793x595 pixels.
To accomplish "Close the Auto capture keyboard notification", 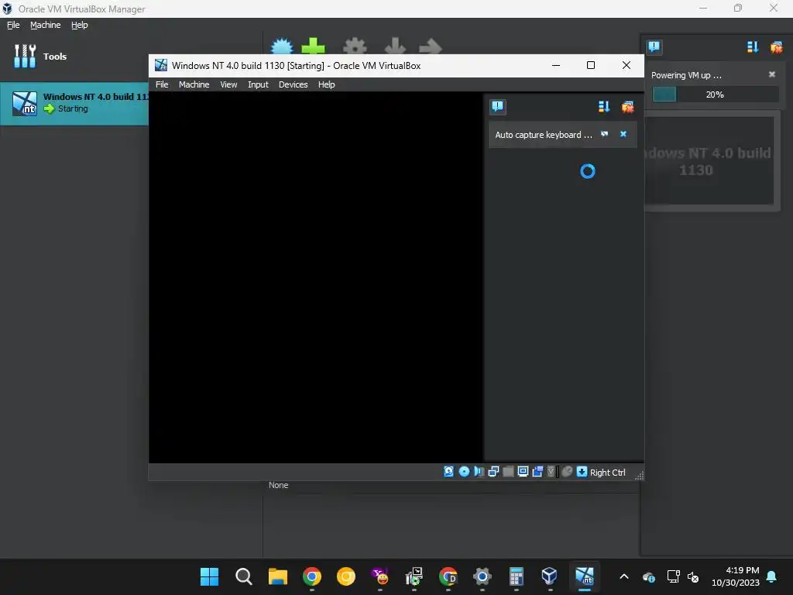I will click(x=623, y=134).
